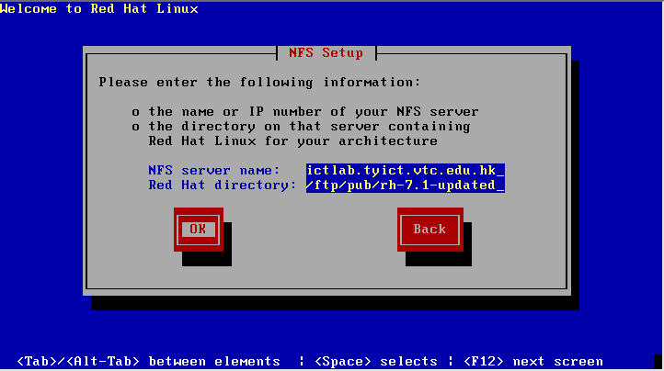The height and width of the screenshot is (371, 664).
Task: Click the bullet before the directory line
Action: pos(135,127)
